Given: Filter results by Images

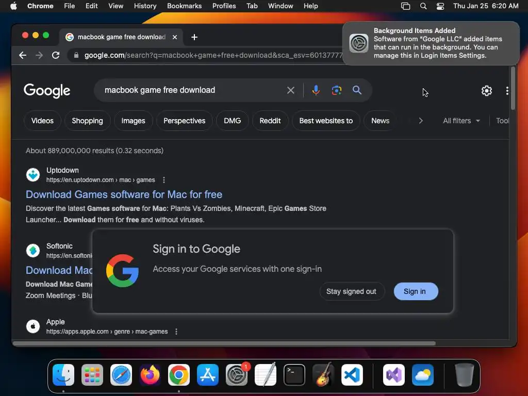Looking at the screenshot, I should click(x=133, y=121).
